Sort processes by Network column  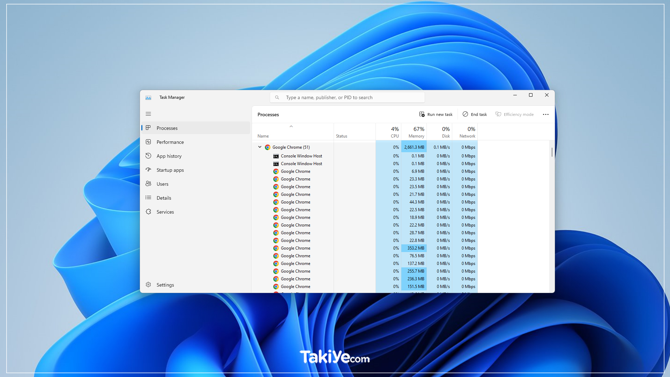tap(465, 132)
